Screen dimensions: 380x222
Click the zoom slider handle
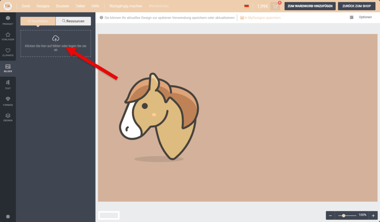[x=344, y=215]
